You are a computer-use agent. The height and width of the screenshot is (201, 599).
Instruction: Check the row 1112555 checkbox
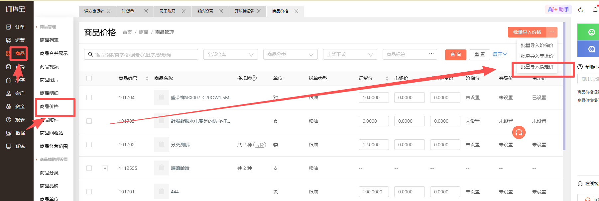pyautogui.click(x=89, y=168)
